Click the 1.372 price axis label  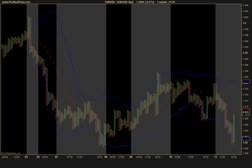pyautogui.click(x=245, y=107)
